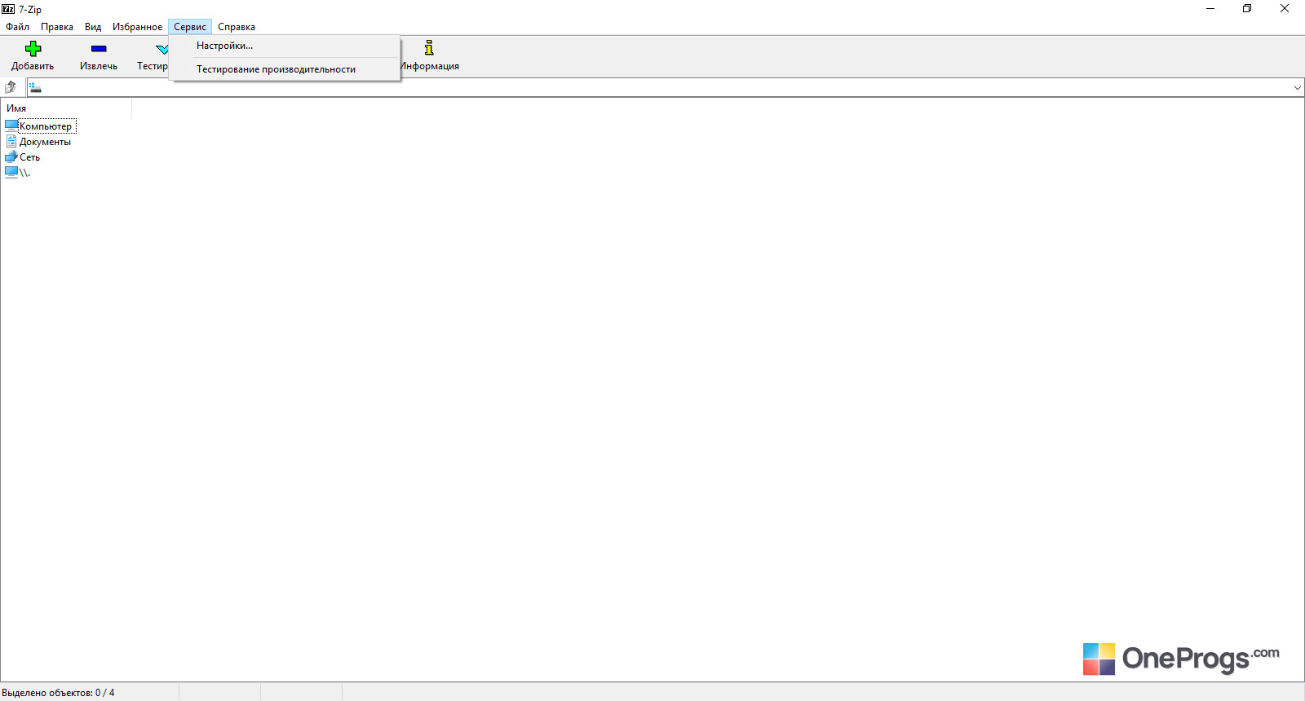Click the Документы file icon
Viewport: 1305px width, 701px height.
pyautogui.click(x=11, y=141)
